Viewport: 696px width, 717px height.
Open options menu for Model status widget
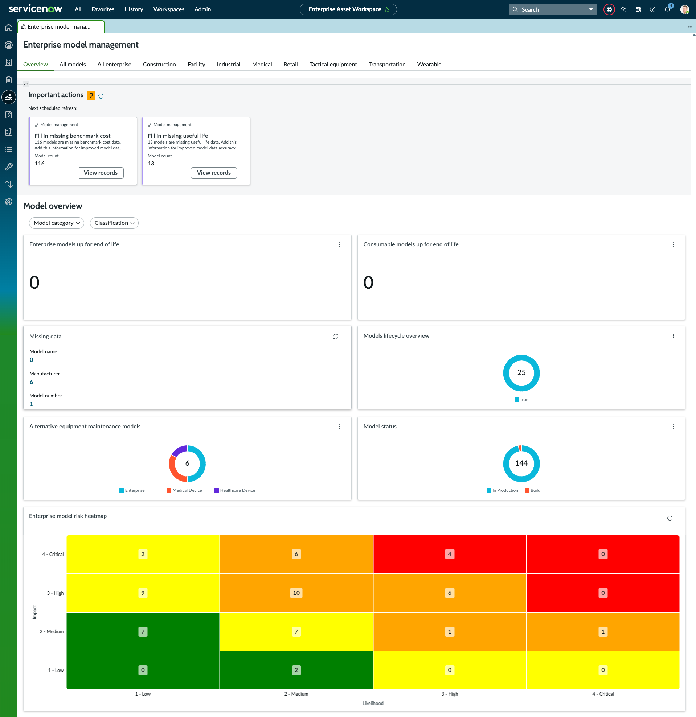pyautogui.click(x=673, y=427)
